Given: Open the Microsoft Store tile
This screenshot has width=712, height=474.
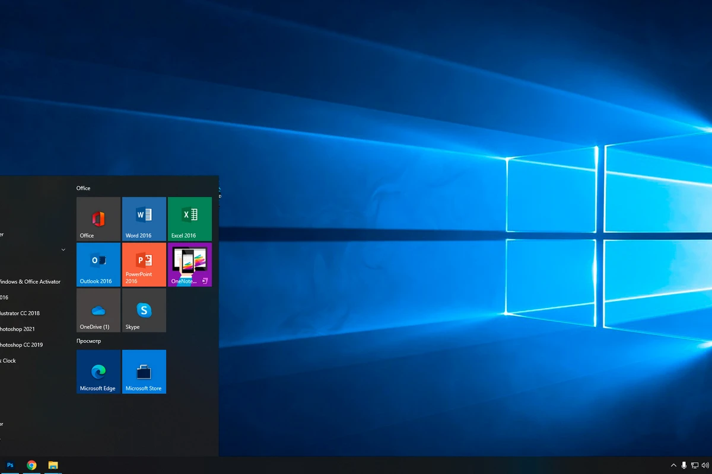Looking at the screenshot, I should [x=144, y=371].
